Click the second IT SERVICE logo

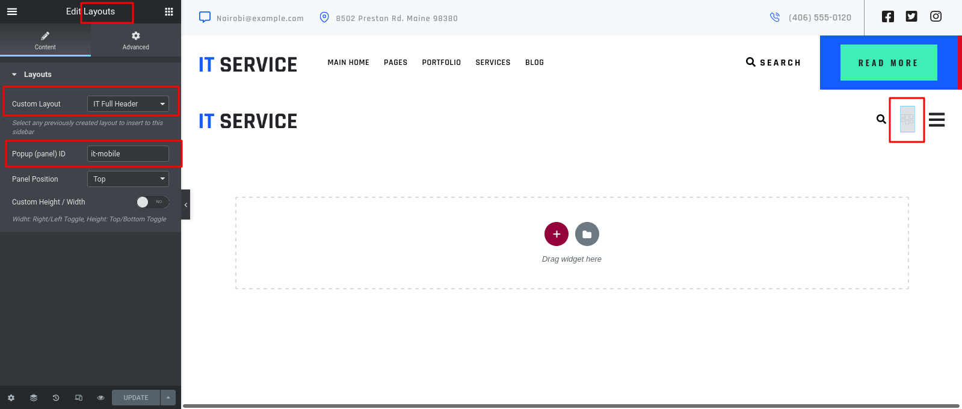coord(248,121)
